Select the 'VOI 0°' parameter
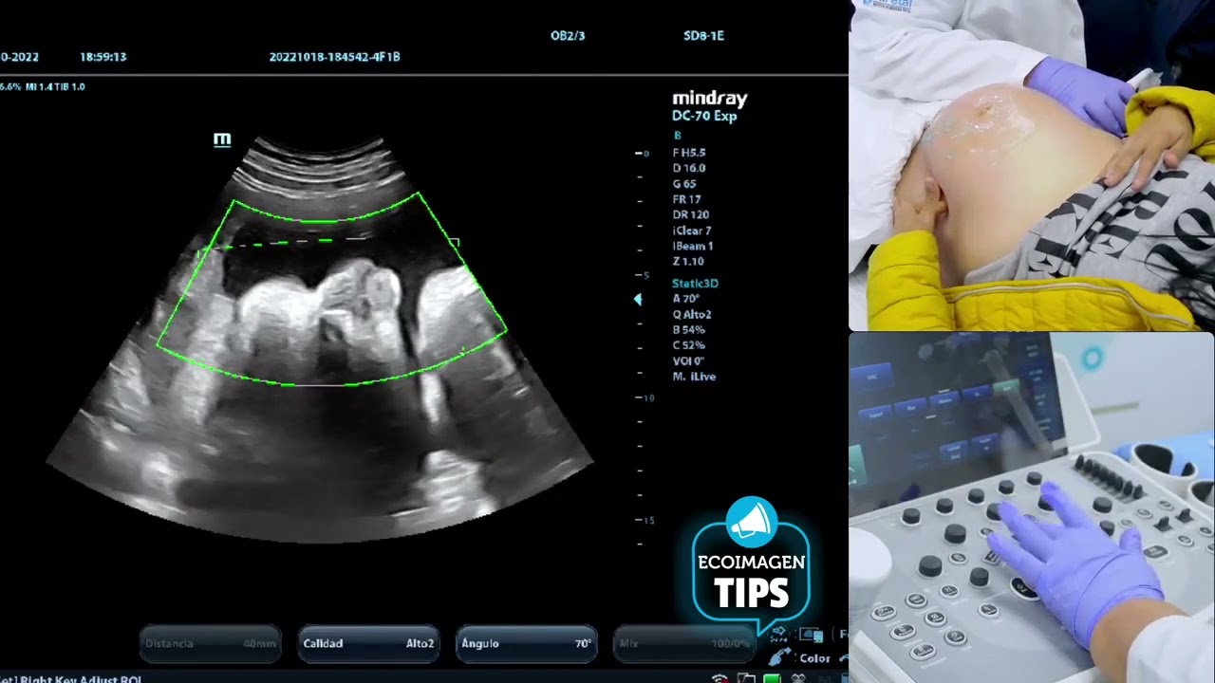1215x683 pixels. click(688, 360)
